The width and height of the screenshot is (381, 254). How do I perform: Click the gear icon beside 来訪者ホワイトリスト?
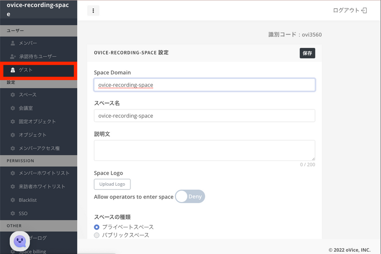(13, 187)
